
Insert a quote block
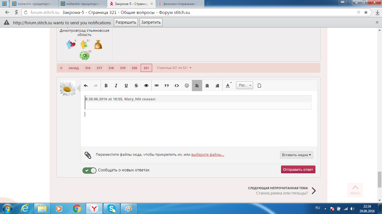[167, 86]
